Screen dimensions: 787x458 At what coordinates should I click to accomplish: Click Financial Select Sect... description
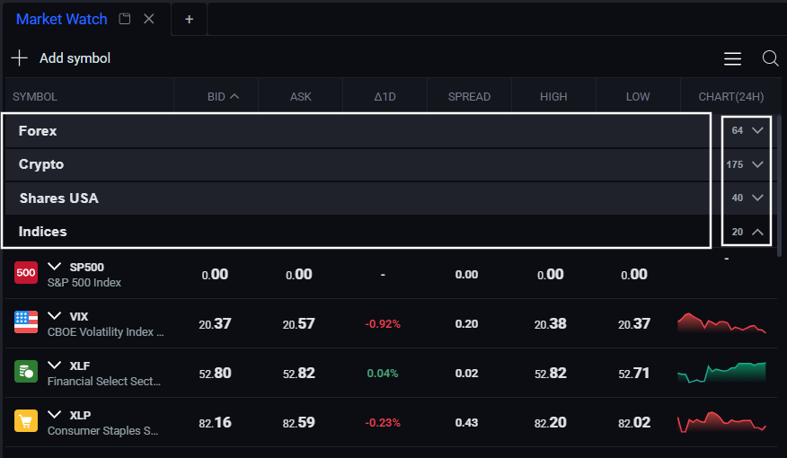click(x=104, y=382)
